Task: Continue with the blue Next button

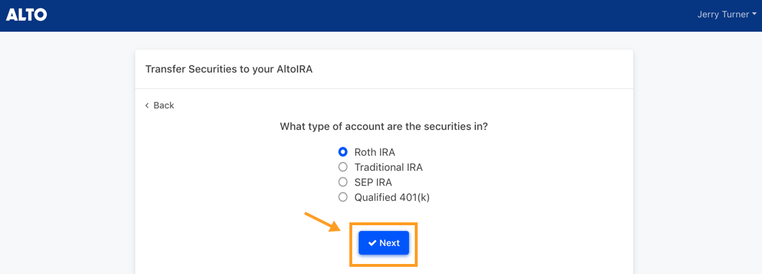Action: (x=384, y=243)
